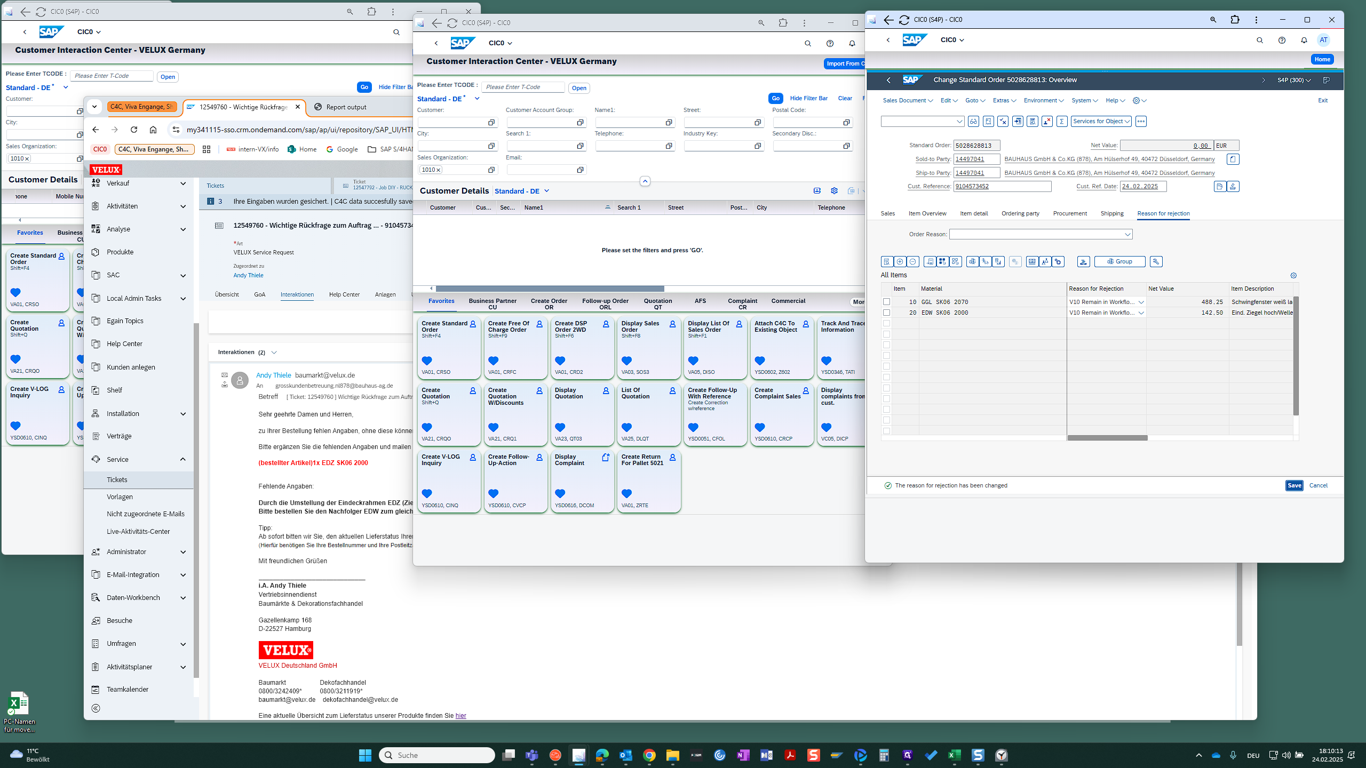This screenshot has height=768, width=1366.
Task: Switch to the Shipping tab
Action: tap(1112, 214)
